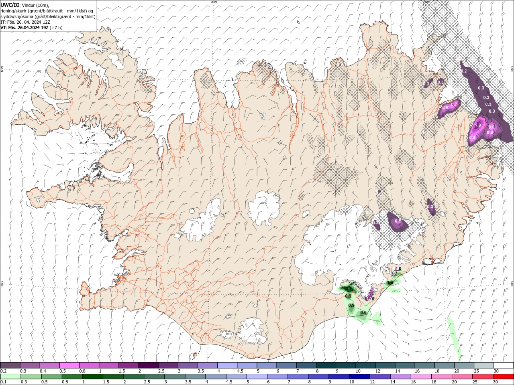Image resolution: width=514 pixels, height=385 pixels.
Task: Pick the pale lavender 5 swatch in rain scale
Action: pos(257,377)
